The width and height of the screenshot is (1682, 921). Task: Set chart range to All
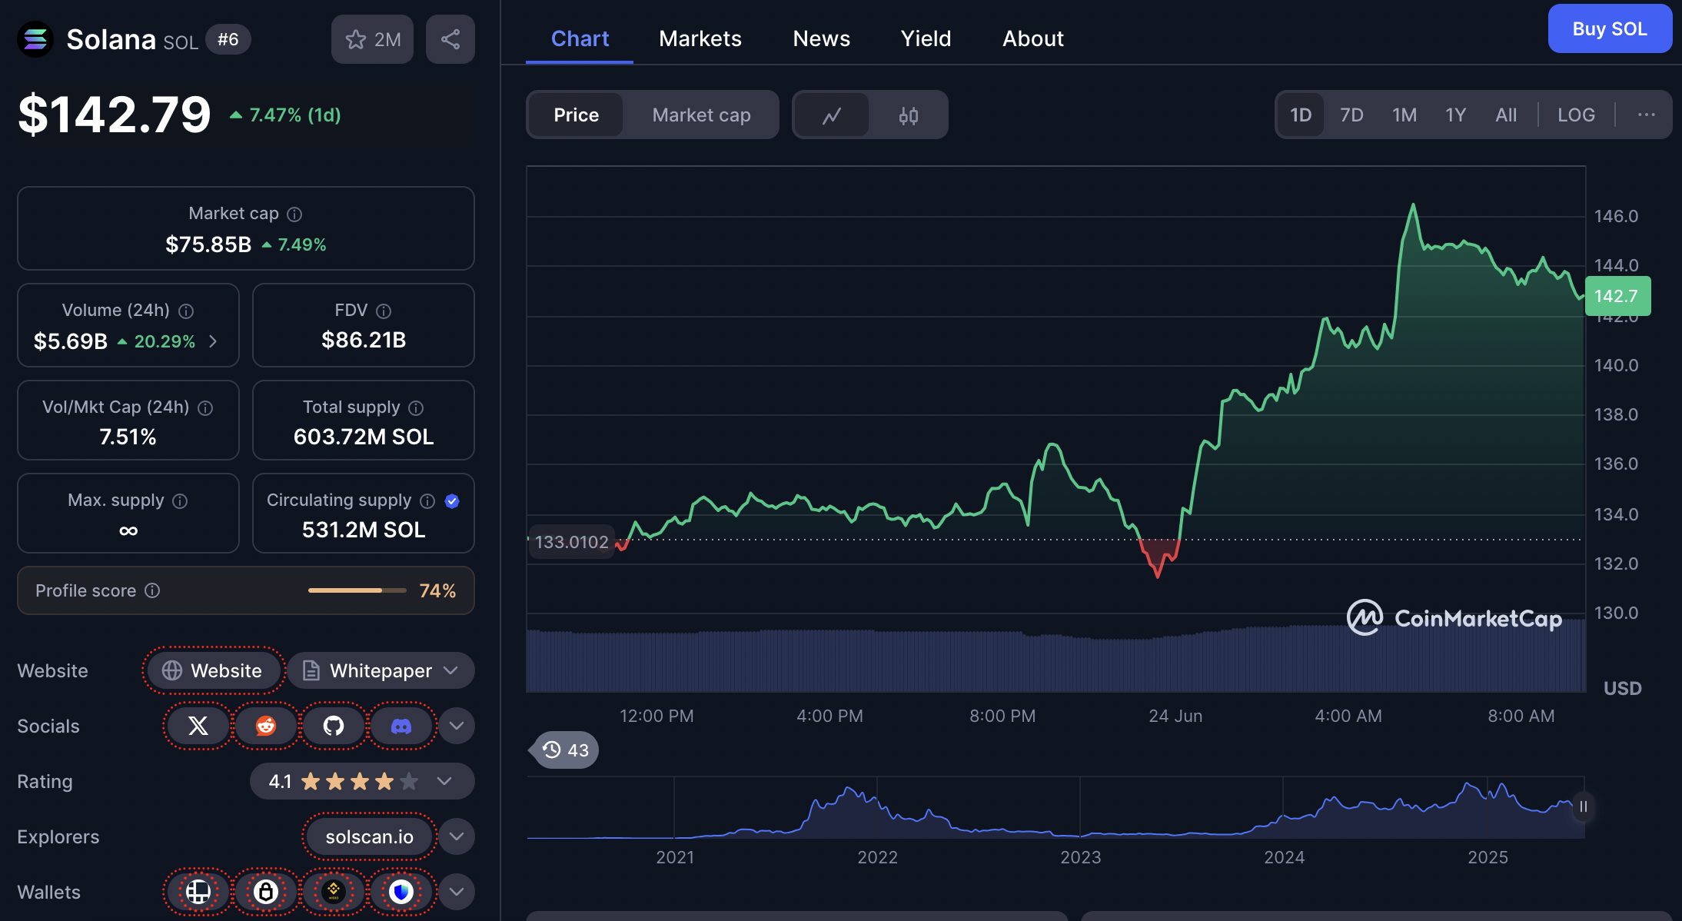point(1506,115)
